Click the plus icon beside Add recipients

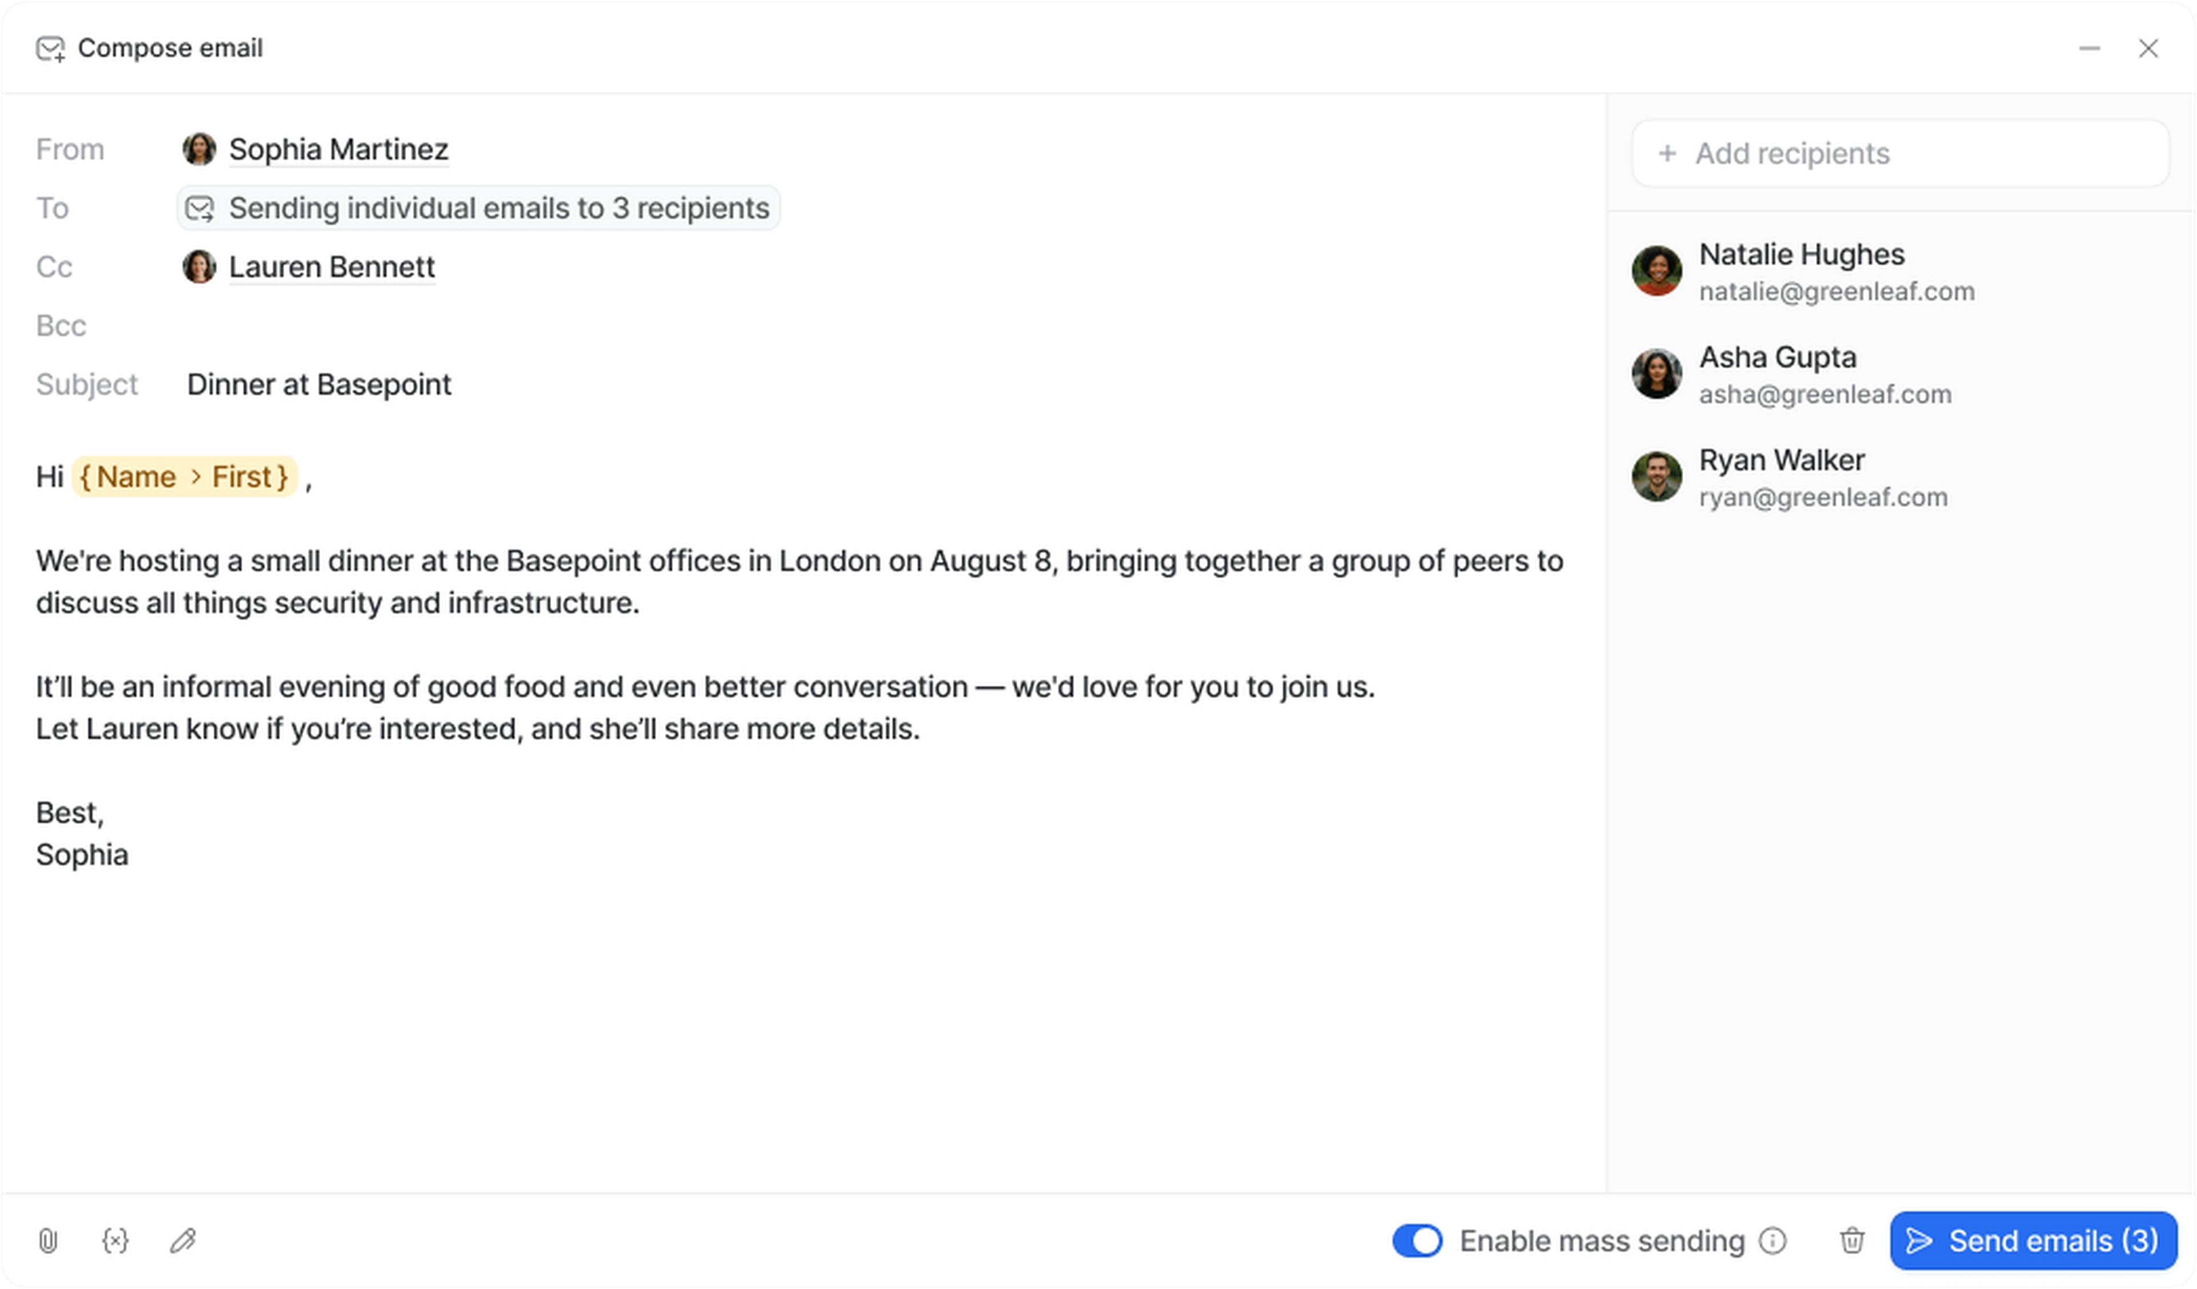point(1667,153)
